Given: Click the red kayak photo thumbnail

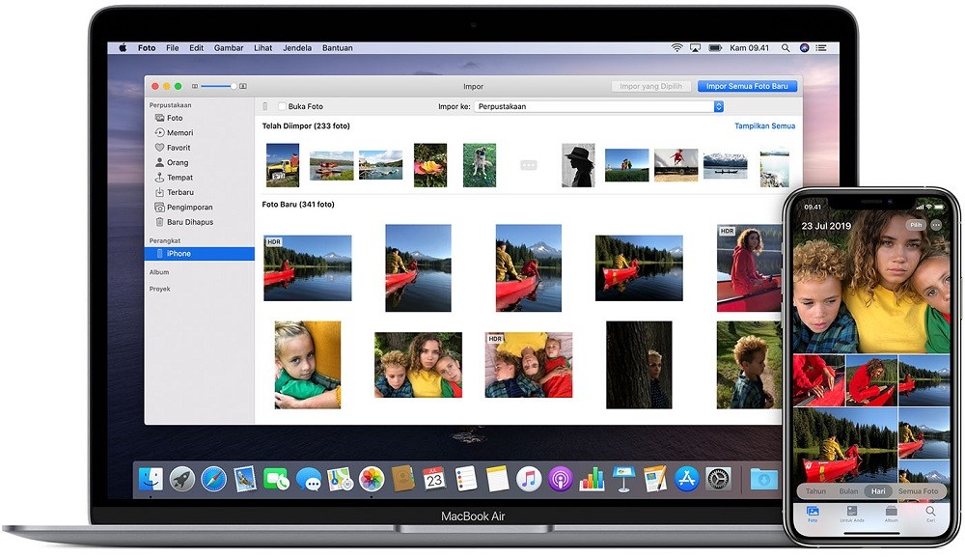Looking at the screenshot, I should 307,267.
